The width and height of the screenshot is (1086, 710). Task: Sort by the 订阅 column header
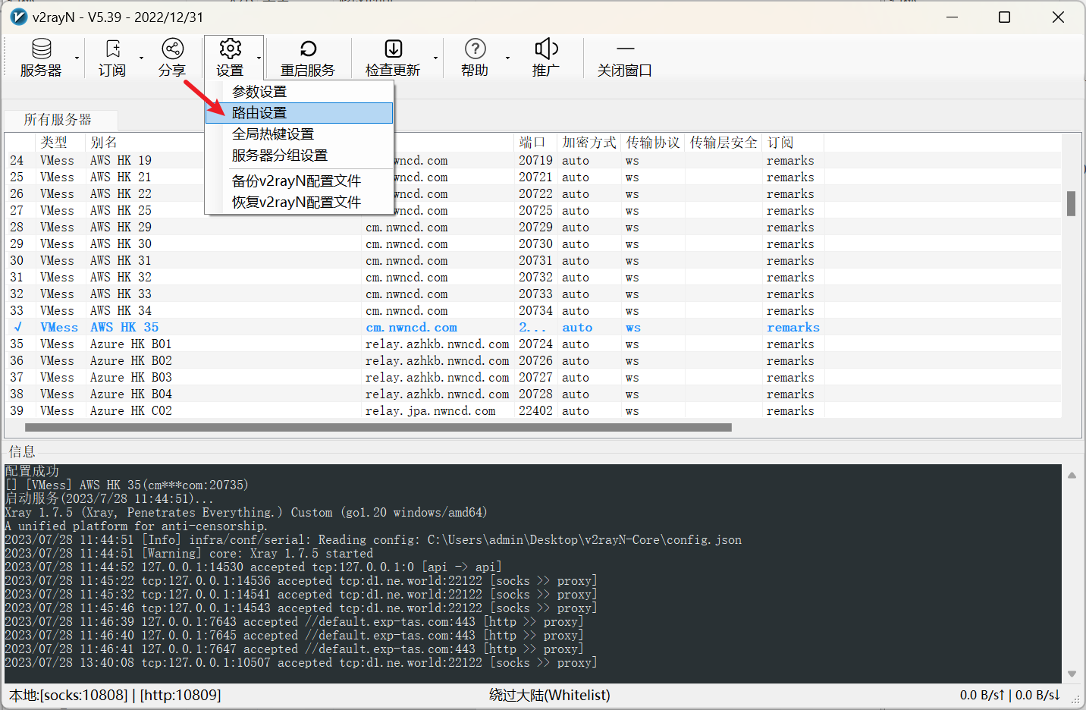point(793,143)
